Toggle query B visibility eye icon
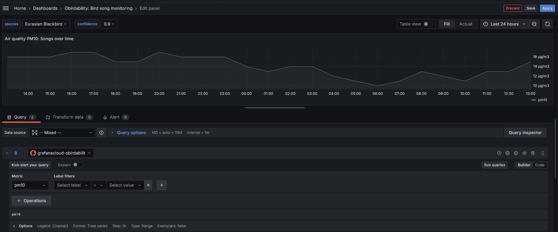This screenshot has width=558, height=232. (x=524, y=153)
